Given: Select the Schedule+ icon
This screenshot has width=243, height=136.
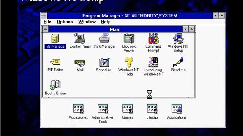Looking at the screenshot, I should (104, 62).
